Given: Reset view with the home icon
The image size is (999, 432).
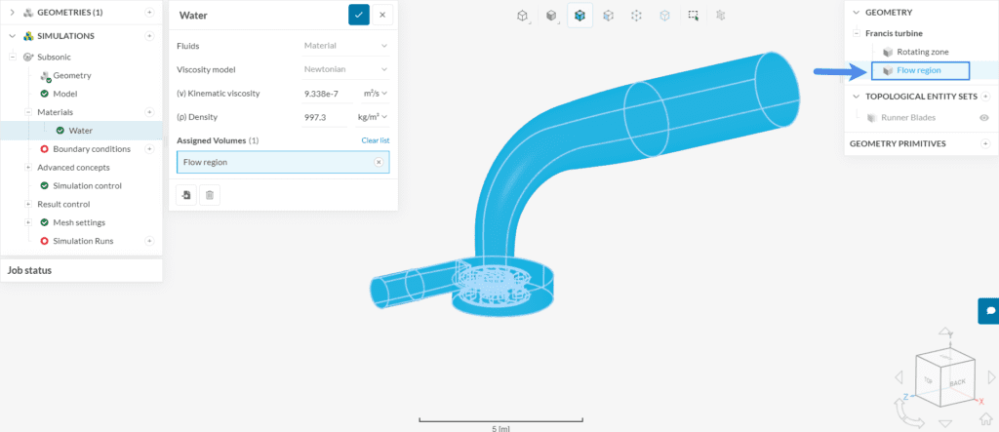Looking at the screenshot, I should coord(985,418).
